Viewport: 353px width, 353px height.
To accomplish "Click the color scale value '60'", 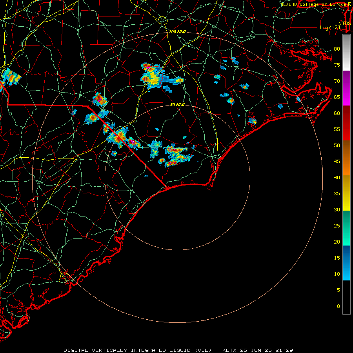I will 337,113.
